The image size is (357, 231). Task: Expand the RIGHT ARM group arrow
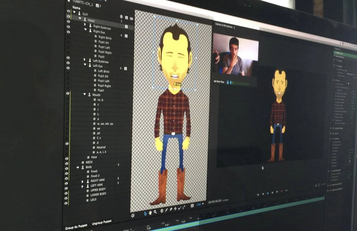coord(82,182)
